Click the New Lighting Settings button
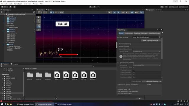 pos(151,41)
